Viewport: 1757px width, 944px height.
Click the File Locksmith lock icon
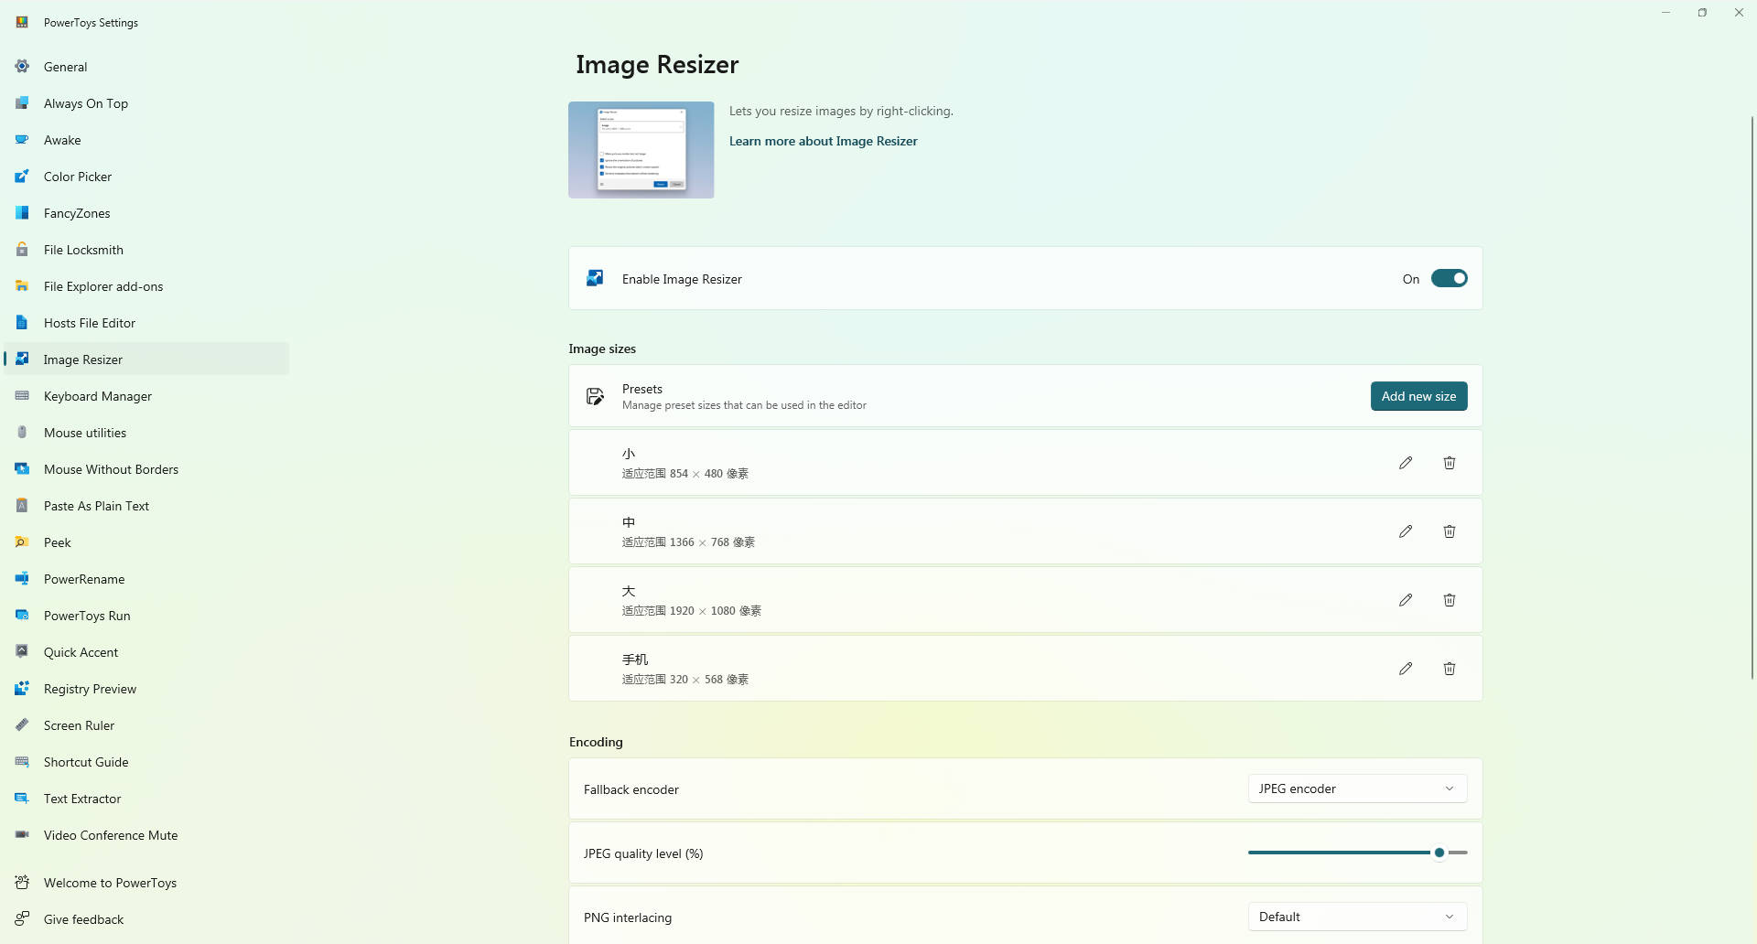[x=22, y=250]
